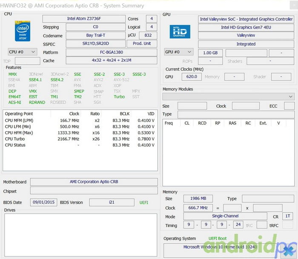Image resolution: width=298 pixels, height=259 pixels.
Task: Click the SSE4.2 feature flag
Action: coord(57,80)
